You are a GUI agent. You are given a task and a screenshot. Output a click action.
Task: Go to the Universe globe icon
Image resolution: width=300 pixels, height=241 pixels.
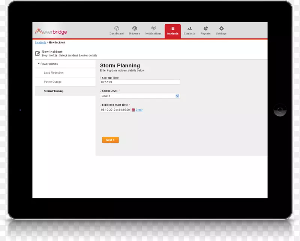134,30
